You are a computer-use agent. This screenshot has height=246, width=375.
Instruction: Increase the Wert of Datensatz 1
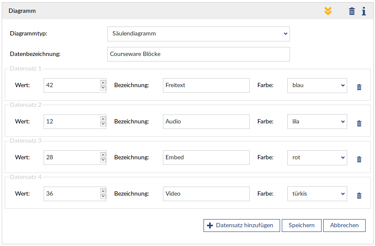(103, 82)
